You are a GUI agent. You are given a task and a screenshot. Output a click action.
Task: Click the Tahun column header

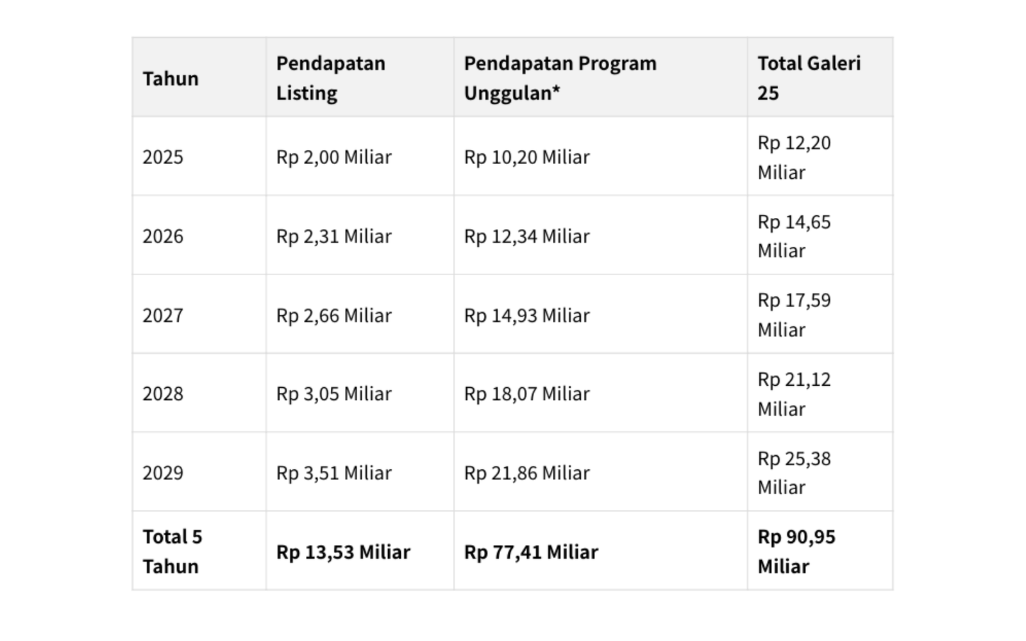click(x=171, y=78)
